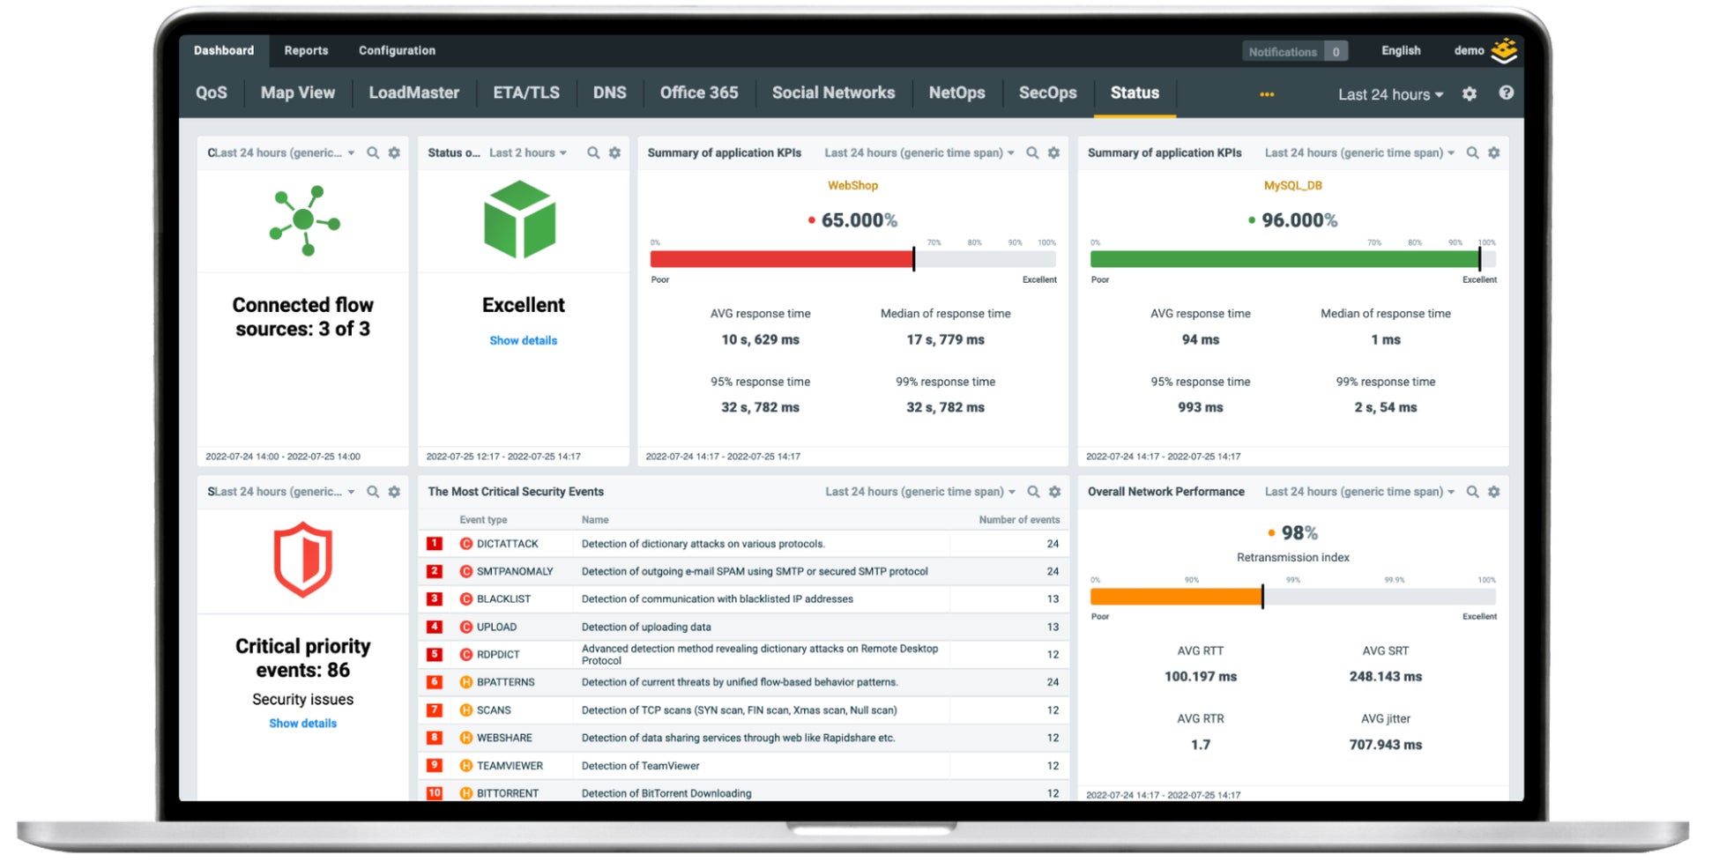Open gear settings of Status Excellent widget
The height and width of the screenshot is (862, 1719).
614,153
